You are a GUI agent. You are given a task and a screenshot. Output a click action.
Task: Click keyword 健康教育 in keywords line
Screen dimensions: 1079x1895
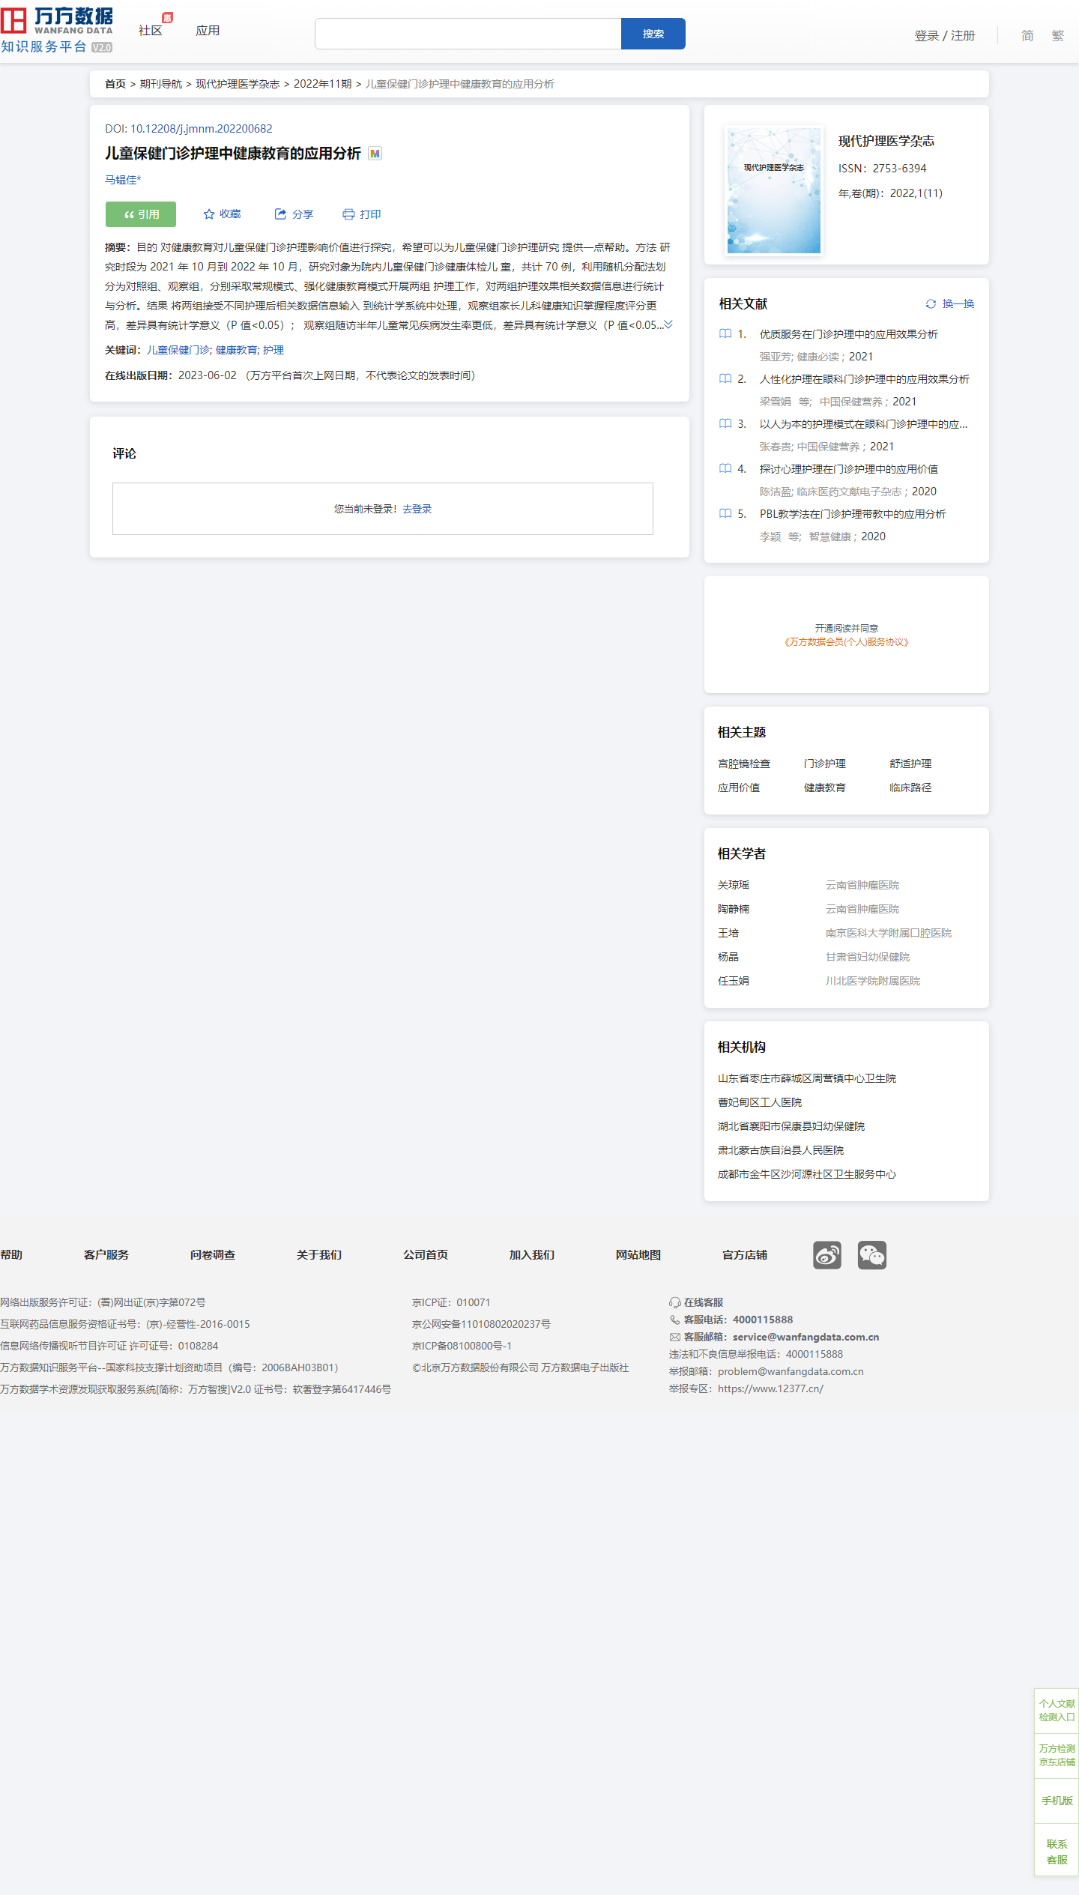click(x=237, y=350)
